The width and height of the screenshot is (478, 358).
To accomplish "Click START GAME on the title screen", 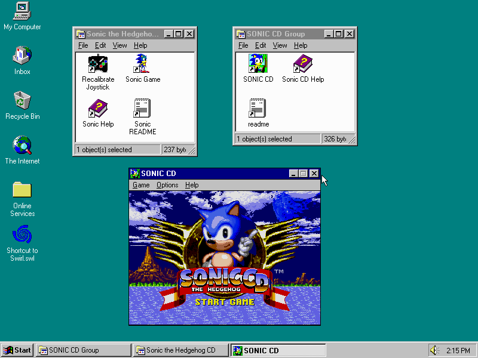I will click(x=225, y=302).
